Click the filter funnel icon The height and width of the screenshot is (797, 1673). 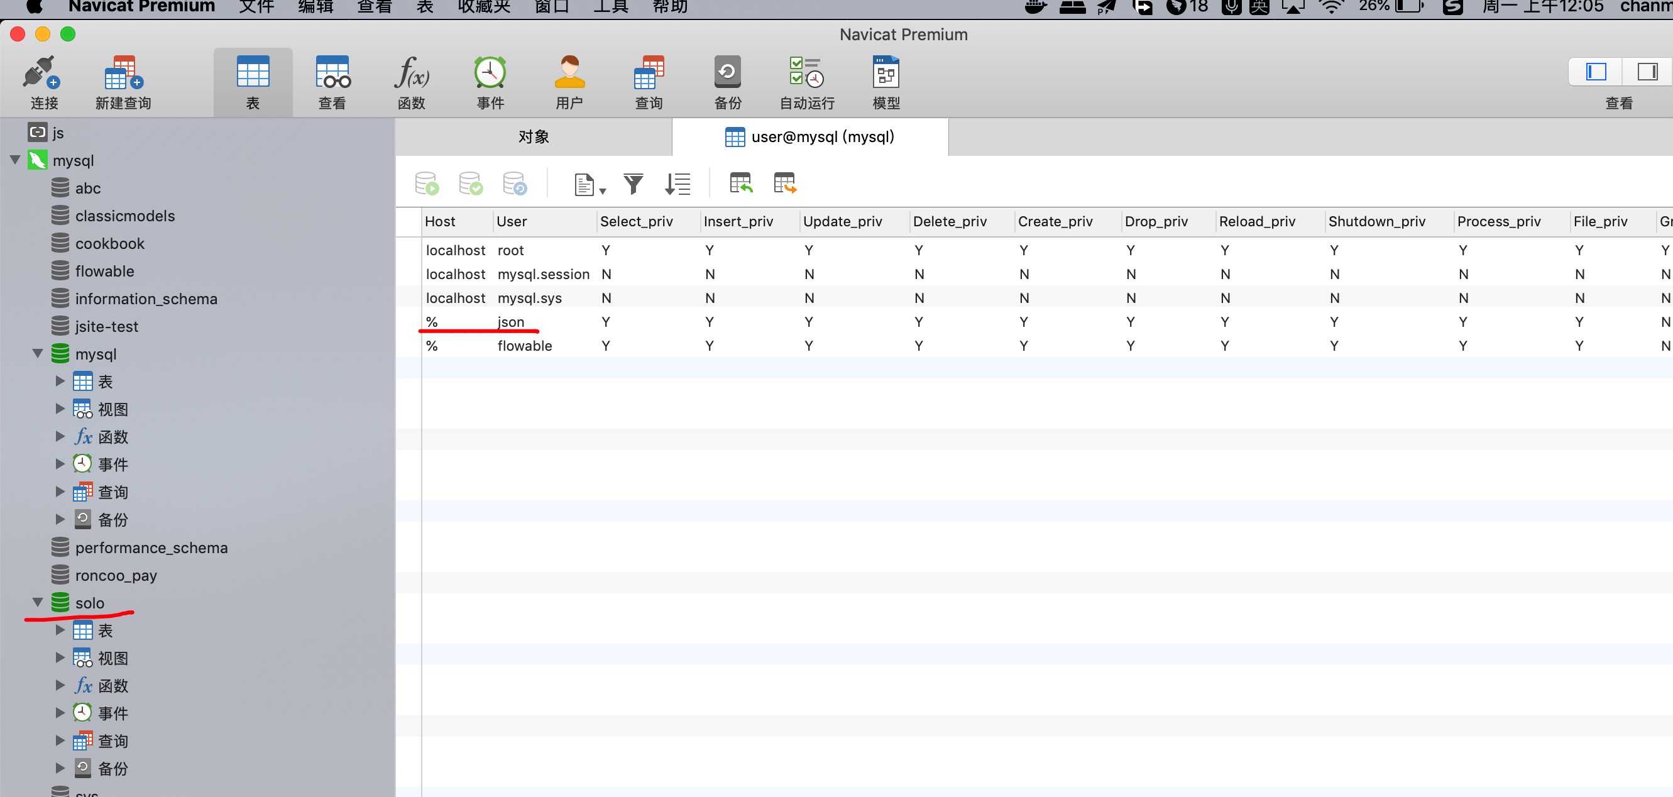(633, 184)
